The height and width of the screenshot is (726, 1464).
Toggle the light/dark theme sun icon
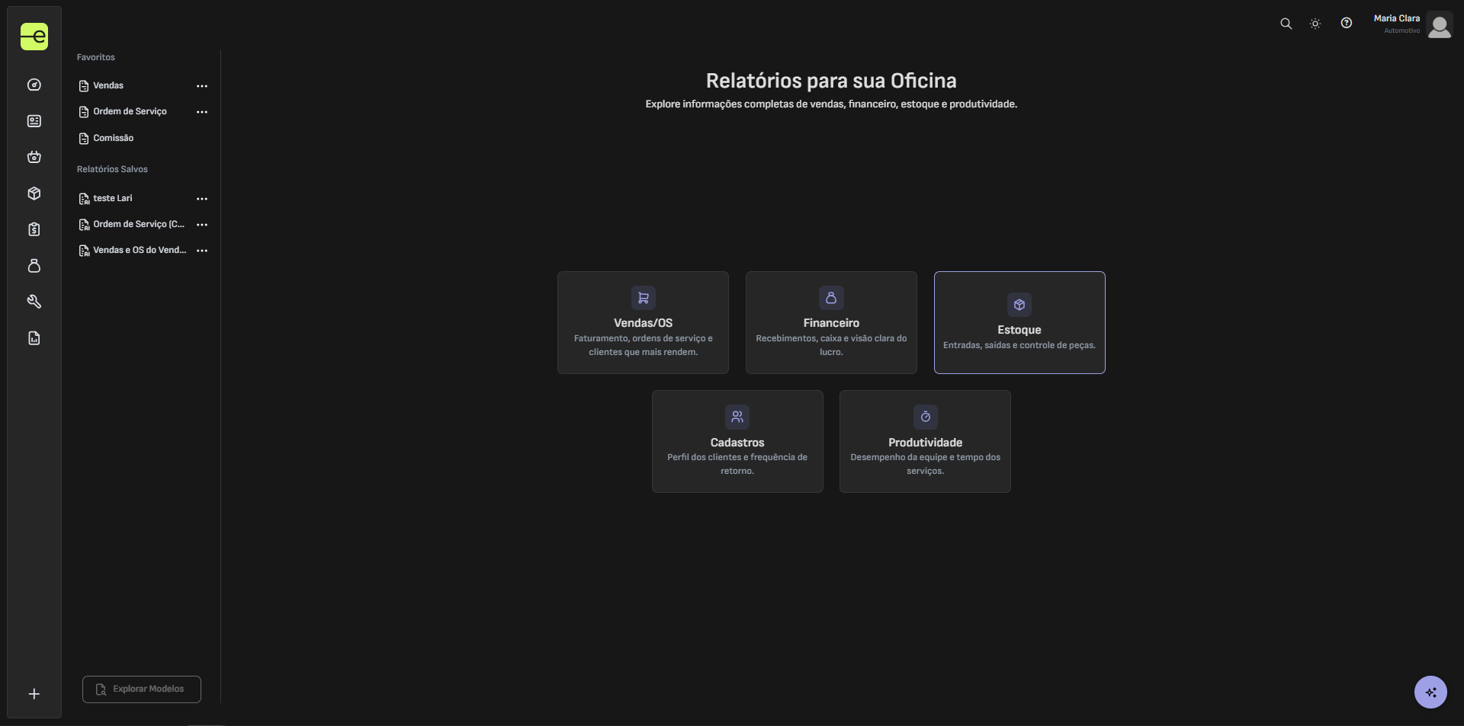point(1315,24)
